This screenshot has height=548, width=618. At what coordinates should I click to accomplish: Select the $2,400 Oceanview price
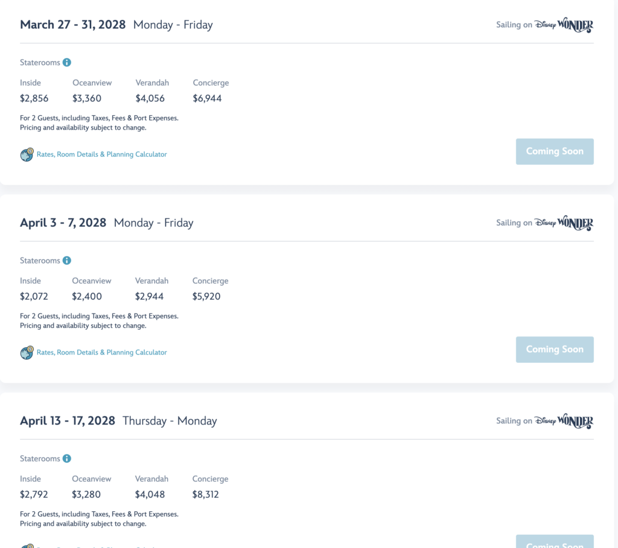87,297
